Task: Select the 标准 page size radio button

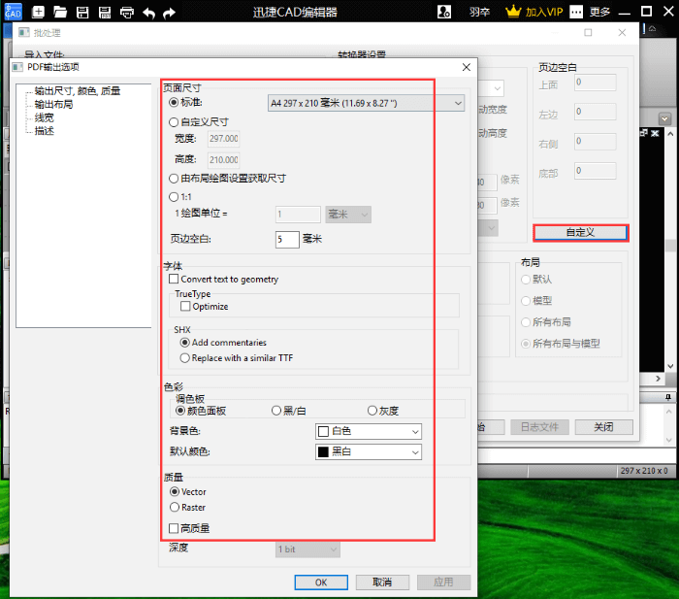Action: click(174, 102)
